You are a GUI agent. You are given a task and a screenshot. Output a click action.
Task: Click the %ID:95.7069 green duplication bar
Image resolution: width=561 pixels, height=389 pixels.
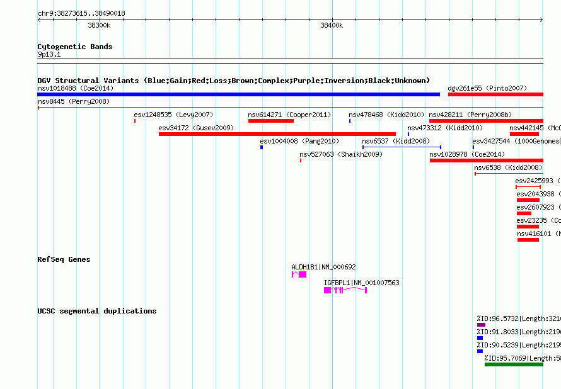click(514, 364)
